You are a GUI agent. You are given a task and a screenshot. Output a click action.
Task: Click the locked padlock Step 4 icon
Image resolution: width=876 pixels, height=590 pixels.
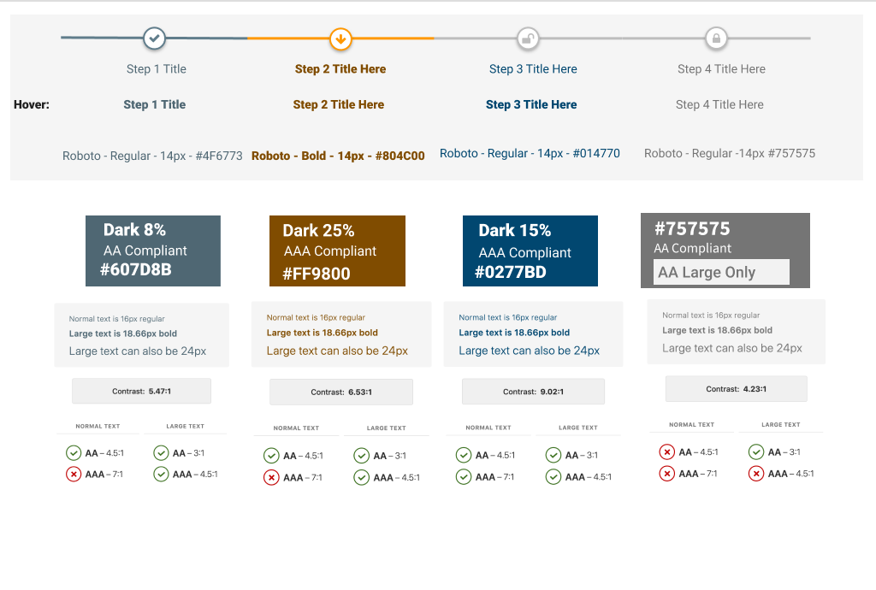pyautogui.click(x=716, y=38)
